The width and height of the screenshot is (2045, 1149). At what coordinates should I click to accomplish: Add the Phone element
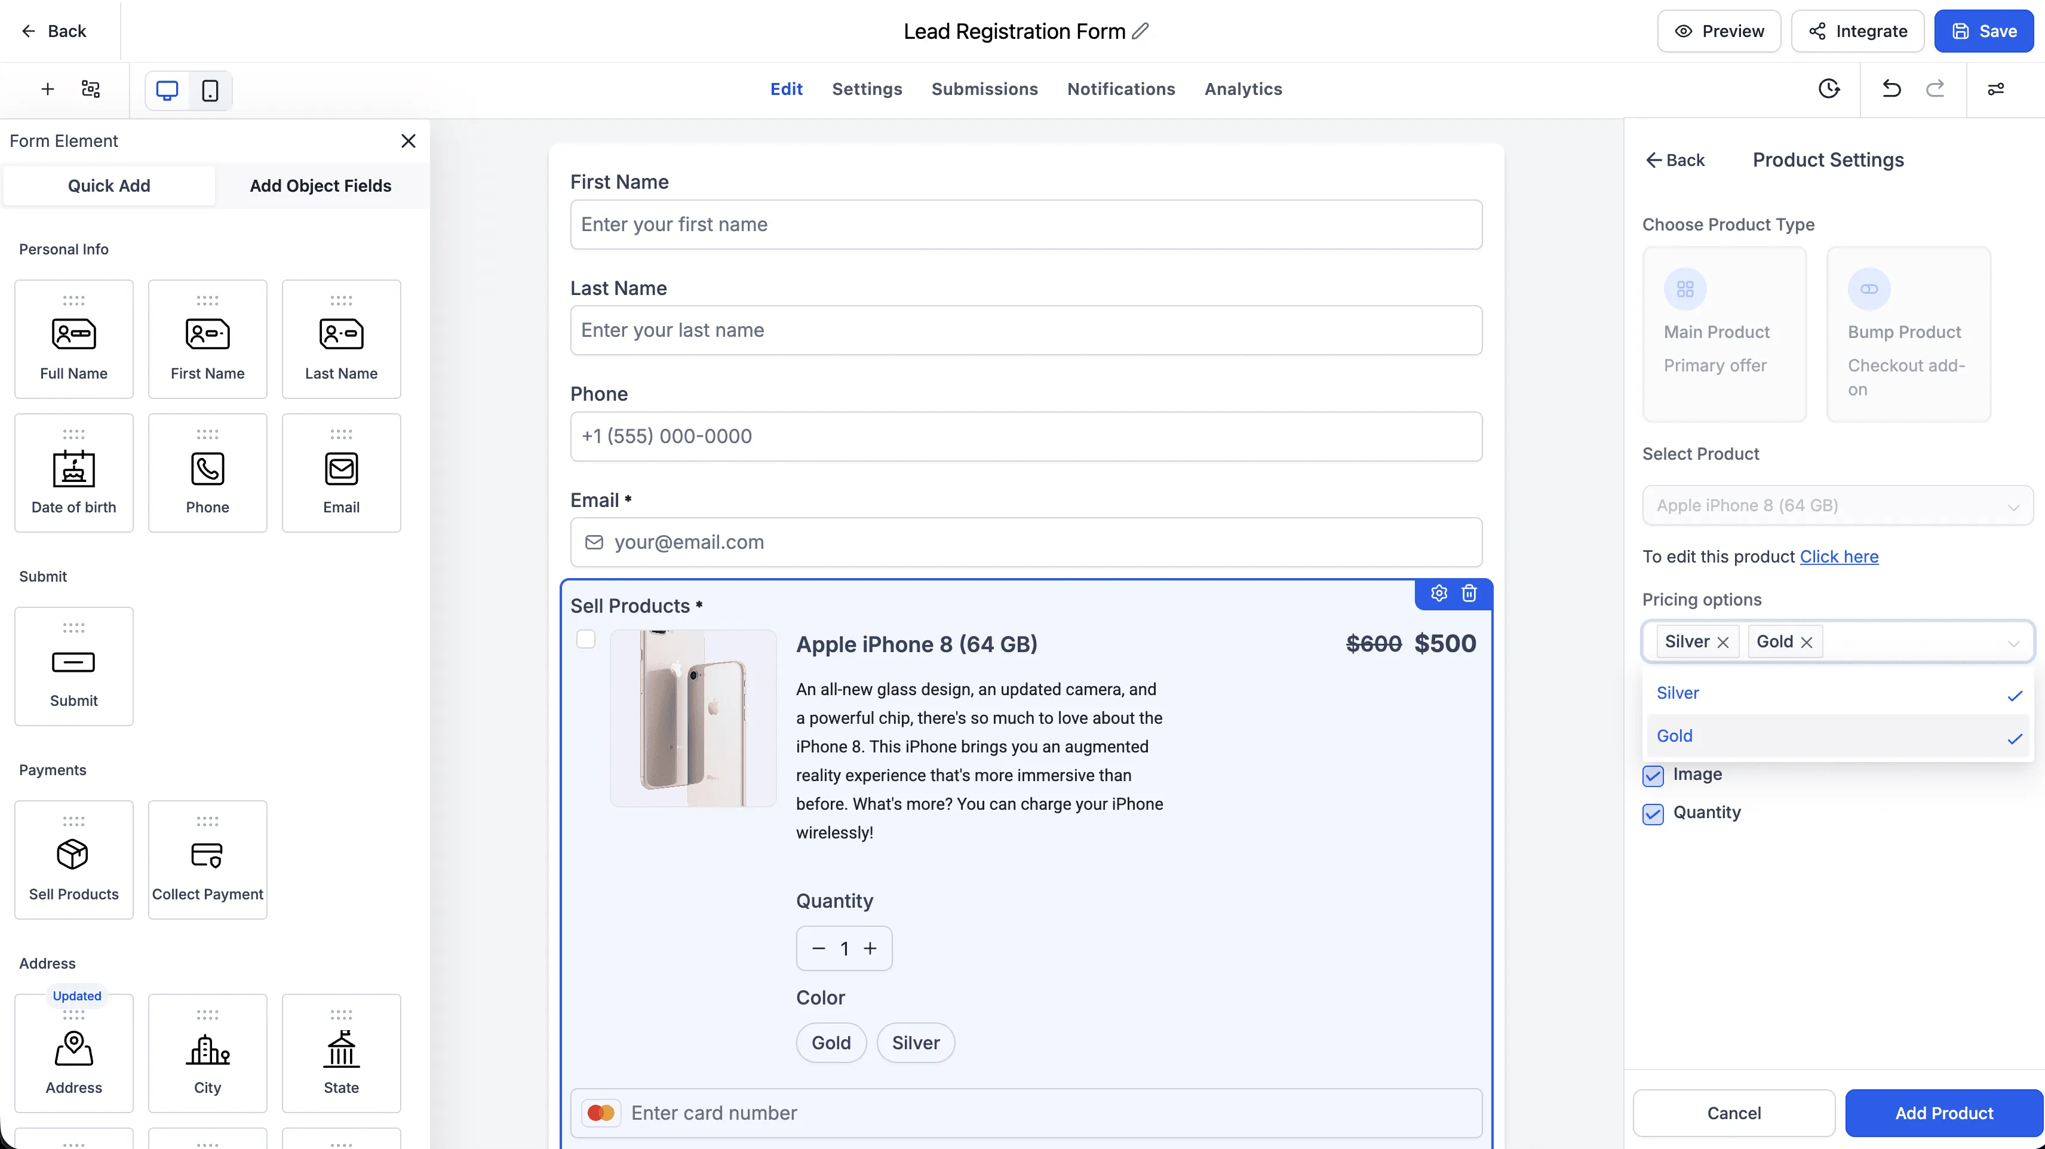point(208,472)
